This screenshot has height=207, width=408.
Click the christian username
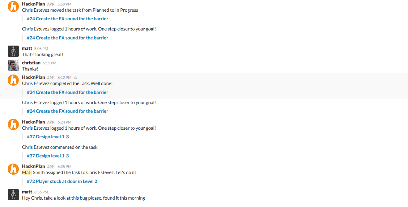(x=31, y=63)
